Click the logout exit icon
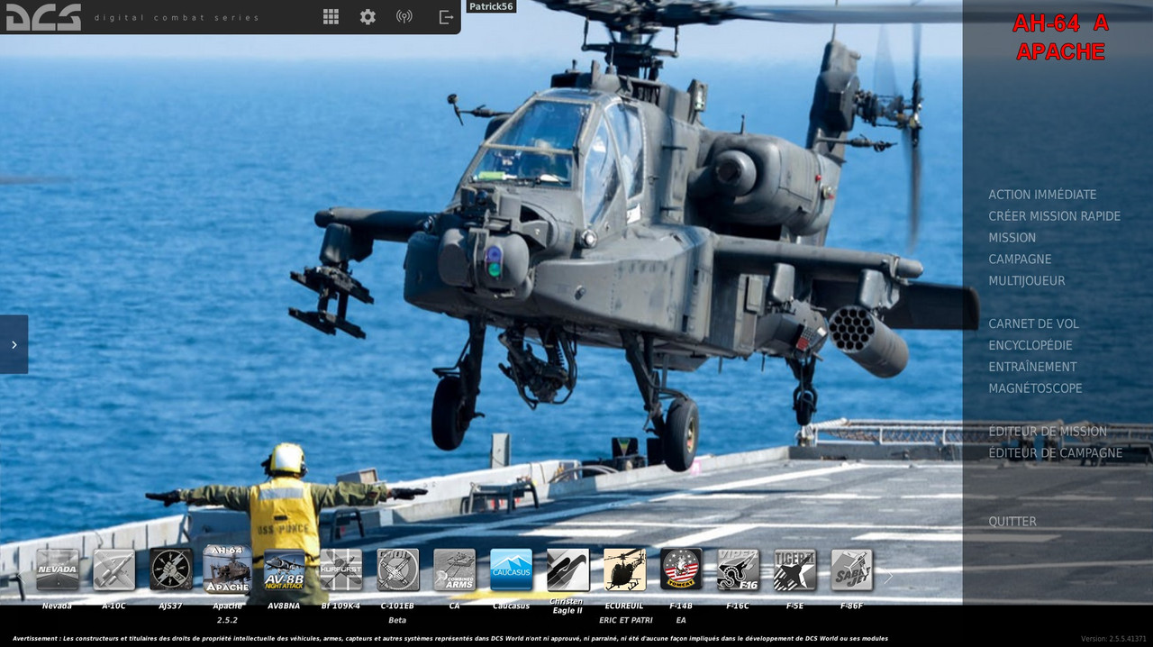The width and height of the screenshot is (1153, 647). (446, 16)
